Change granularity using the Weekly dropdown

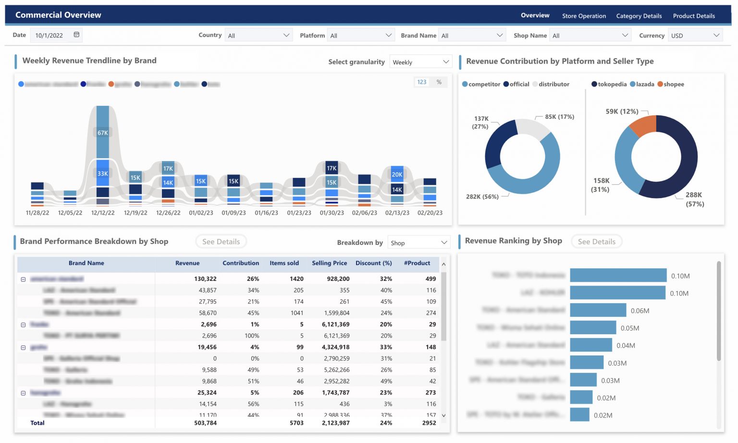[x=420, y=62]
